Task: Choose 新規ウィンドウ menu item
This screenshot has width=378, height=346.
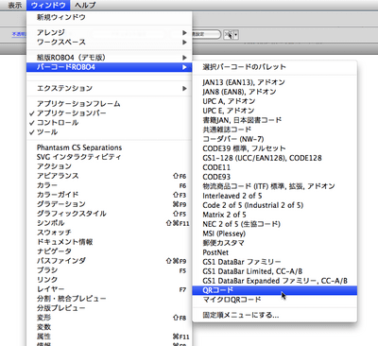Action: point(109,17)
